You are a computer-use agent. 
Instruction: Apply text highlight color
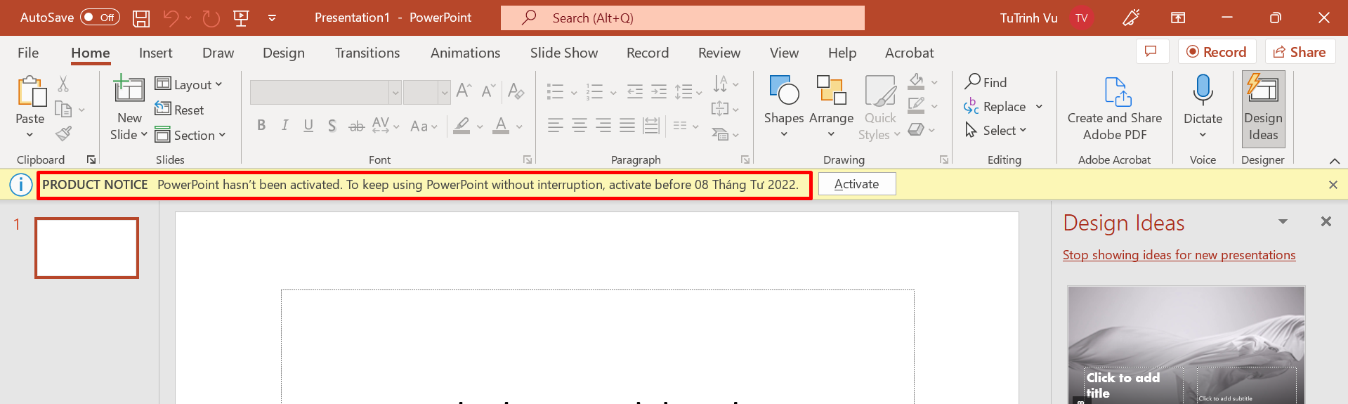[x=462, y=126]
